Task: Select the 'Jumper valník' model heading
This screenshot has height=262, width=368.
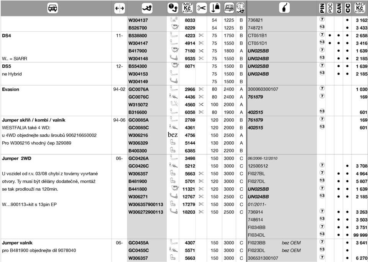Action: pos(17,243)
